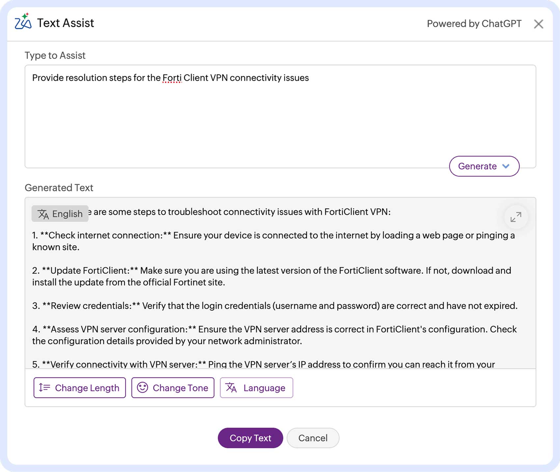Click the Type to Assist label
This screenshot has width=560, height=472.
click(55, 55)
